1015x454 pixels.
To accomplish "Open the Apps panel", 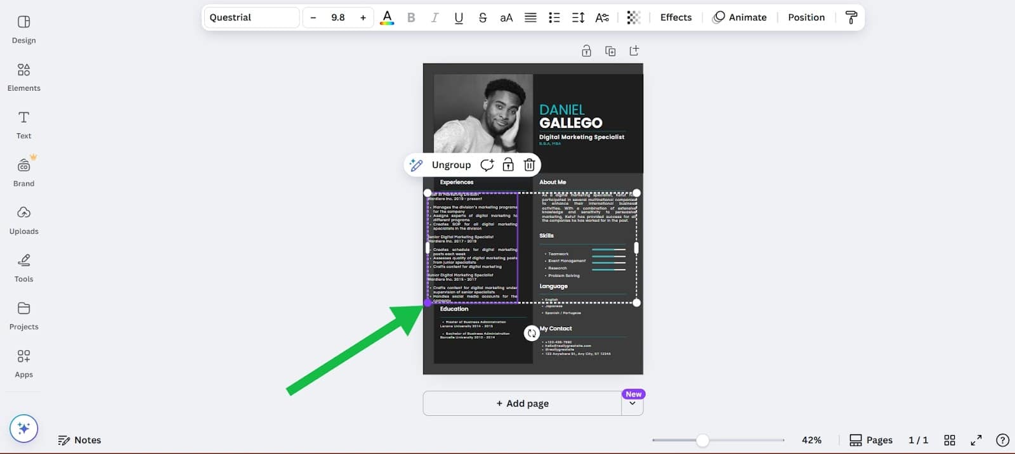I will click(x=23, y=364).
